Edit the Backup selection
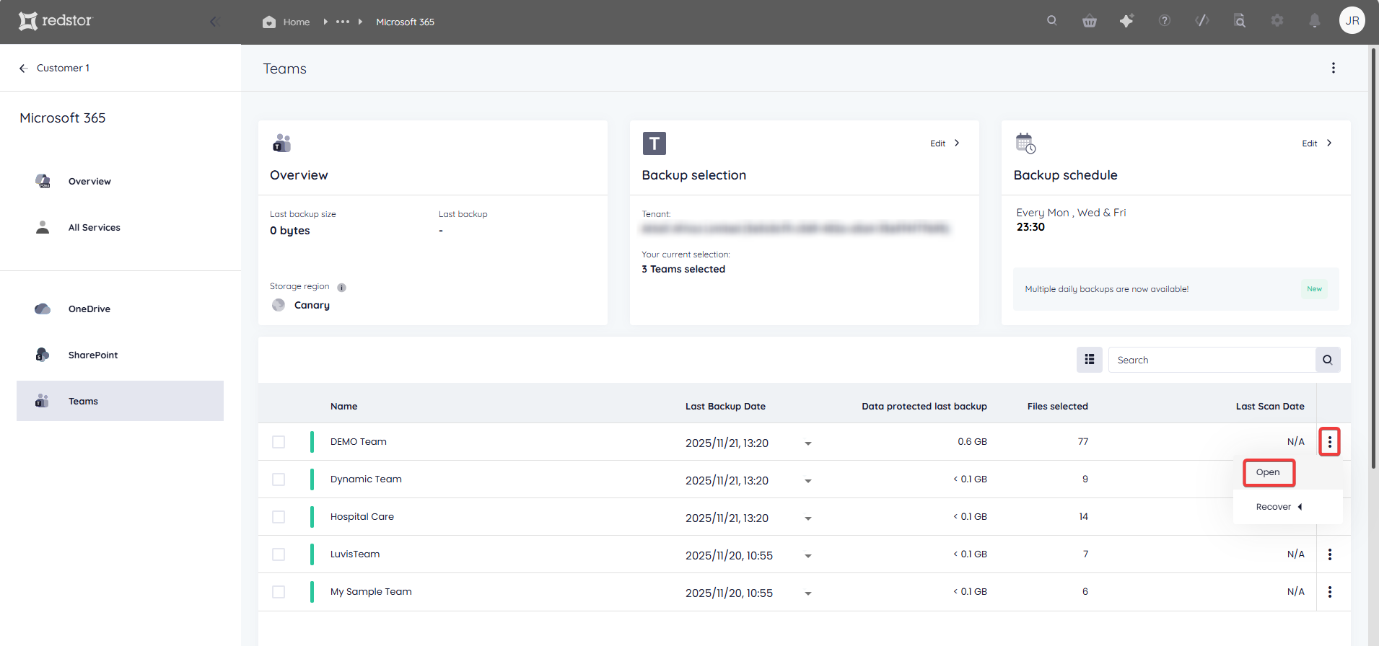This screenshot has height=646, width=1379. point(945,143)
